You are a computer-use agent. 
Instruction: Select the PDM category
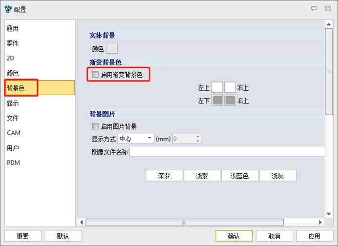point(14,163)
